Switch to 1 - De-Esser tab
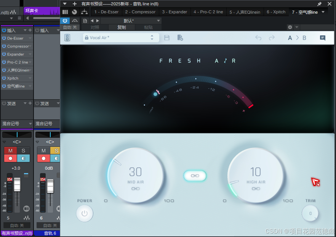The image size is (336, 237). tap(107, 12)
